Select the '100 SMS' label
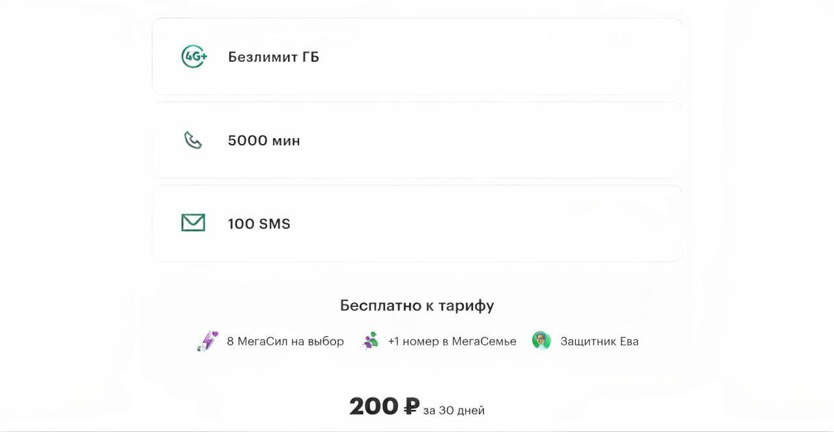Viewport: 834px width, 432px height. 259,223
